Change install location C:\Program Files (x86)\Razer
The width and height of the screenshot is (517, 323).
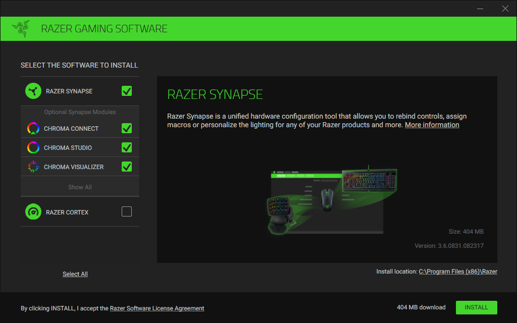tap(458, 272)
